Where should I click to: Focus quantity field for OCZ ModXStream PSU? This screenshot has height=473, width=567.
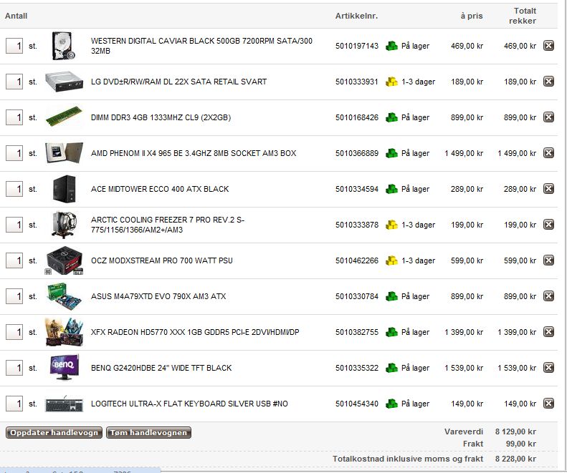pos(14,260)
